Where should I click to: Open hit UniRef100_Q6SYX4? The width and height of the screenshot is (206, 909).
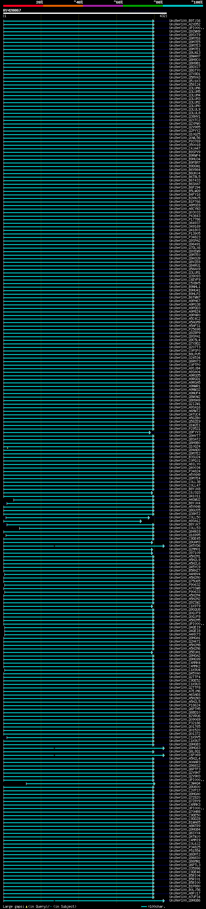[x=185, y=833]
